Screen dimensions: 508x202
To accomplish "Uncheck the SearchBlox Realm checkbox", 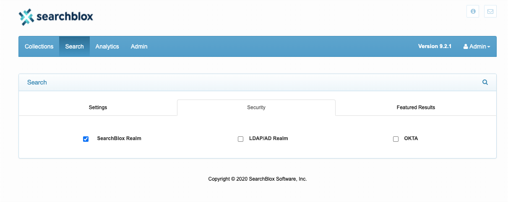I will point(86,139).
